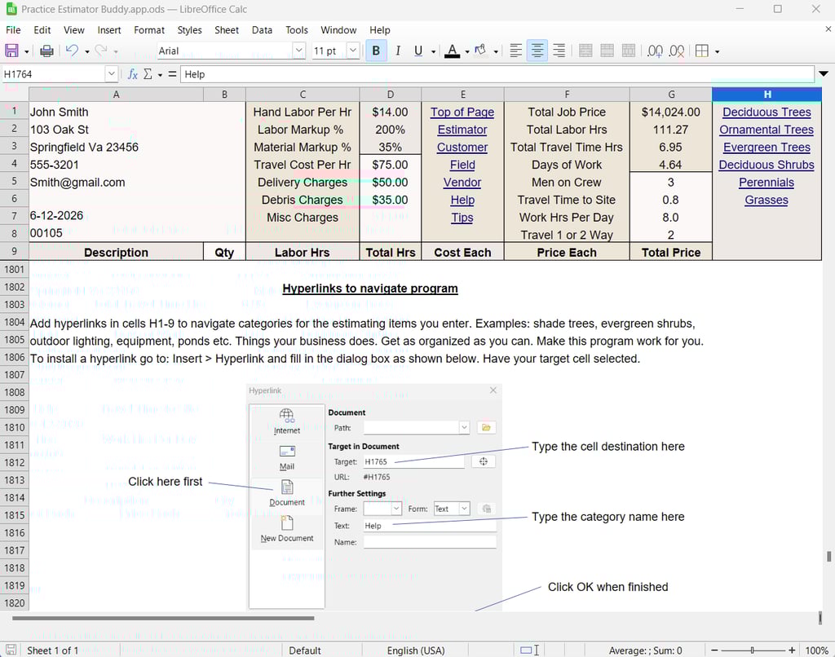
Task: Toggle underline formatting
Action: (x=417, y=51)
